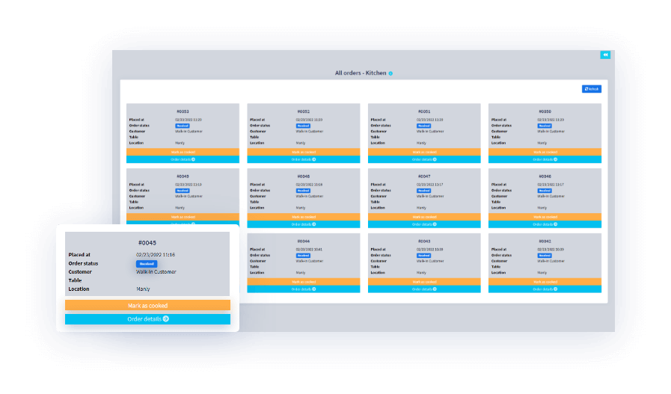Click the Received badge on order #0050
Image resolution: width=671 pixels, height=394 pixels.
tap(545, 126)
